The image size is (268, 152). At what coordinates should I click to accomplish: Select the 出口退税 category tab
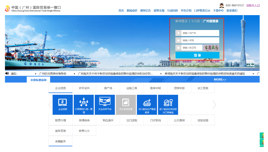click(132, 120)
